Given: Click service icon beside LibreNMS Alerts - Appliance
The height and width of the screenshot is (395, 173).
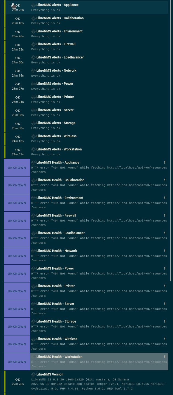Looking at the screenshot, I should click(33, 5).
